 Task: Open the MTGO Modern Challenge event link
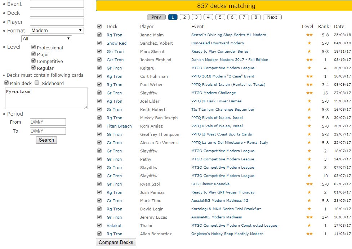coord(214,93)
